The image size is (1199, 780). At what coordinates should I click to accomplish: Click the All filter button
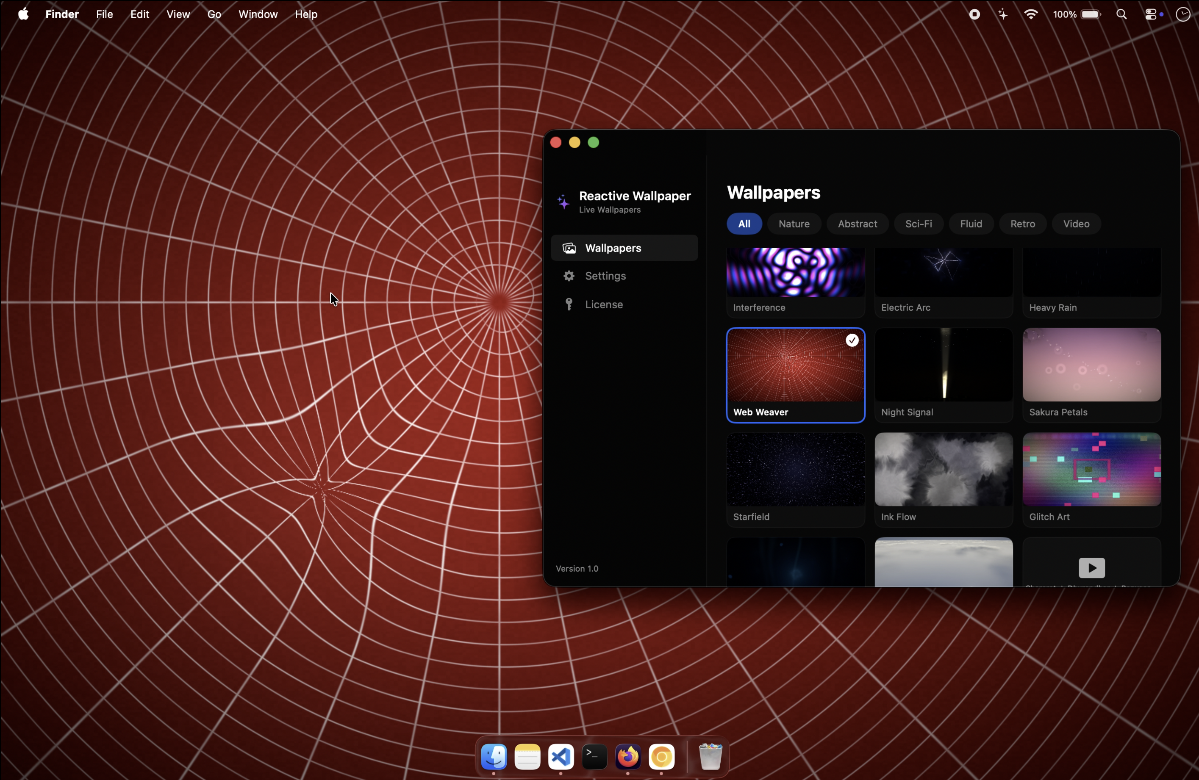click(x=744, y=224)
